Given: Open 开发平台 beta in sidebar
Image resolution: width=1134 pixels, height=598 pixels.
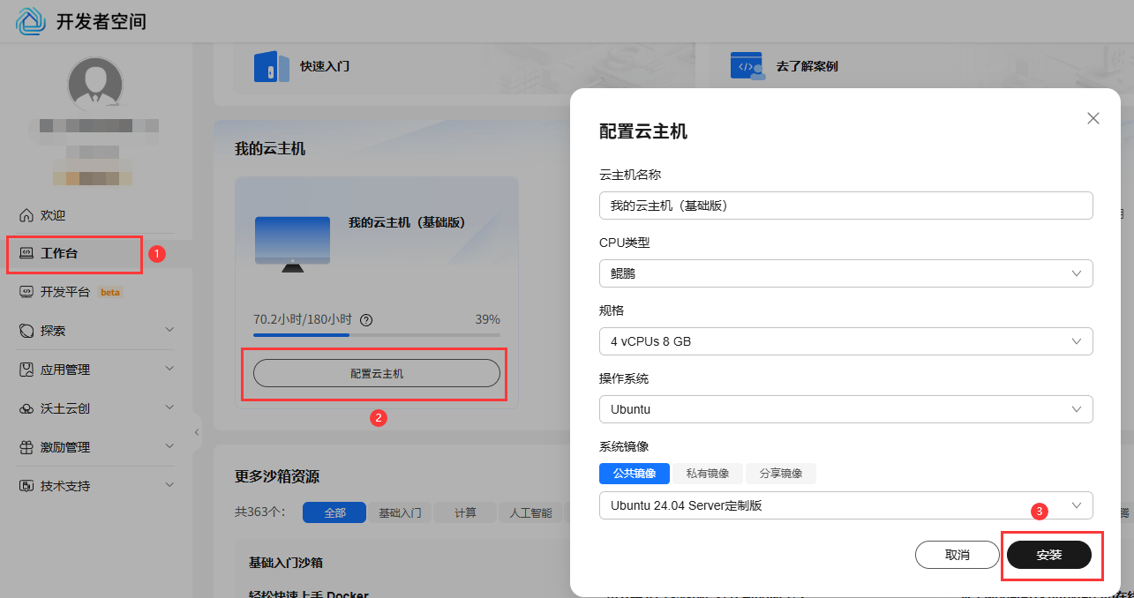Looking at the screenshot, I should coord(66,292).
